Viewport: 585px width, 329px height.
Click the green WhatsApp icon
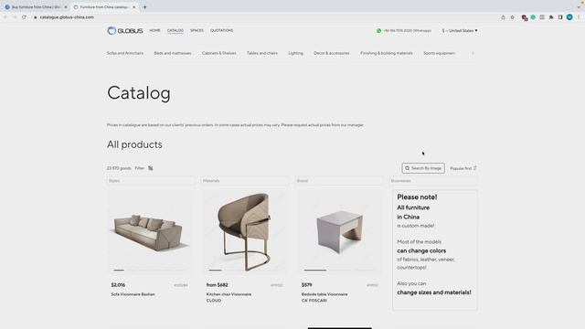point(378,30)
